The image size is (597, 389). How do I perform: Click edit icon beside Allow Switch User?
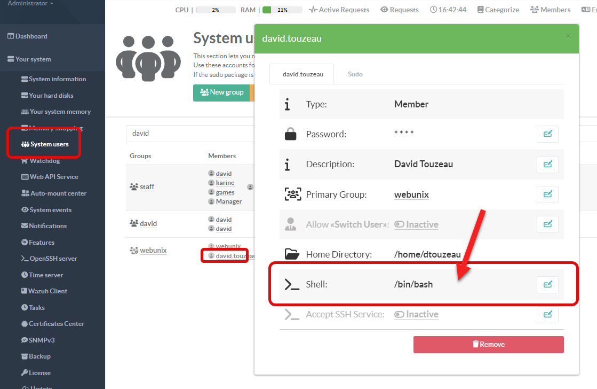(x=547, y=224)
